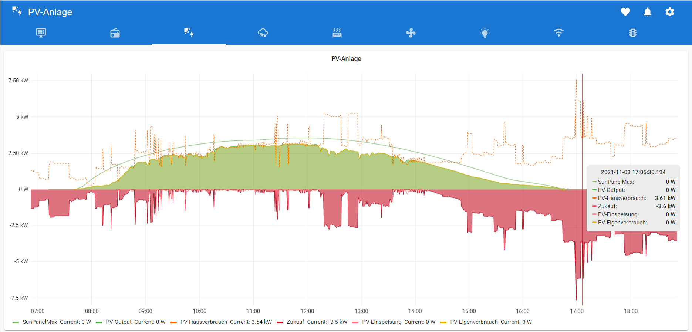Image resolution: width=692 pixels, height=332 pixels.
Task: Toggle Zukauf series in legend
Action: [296, 322]
